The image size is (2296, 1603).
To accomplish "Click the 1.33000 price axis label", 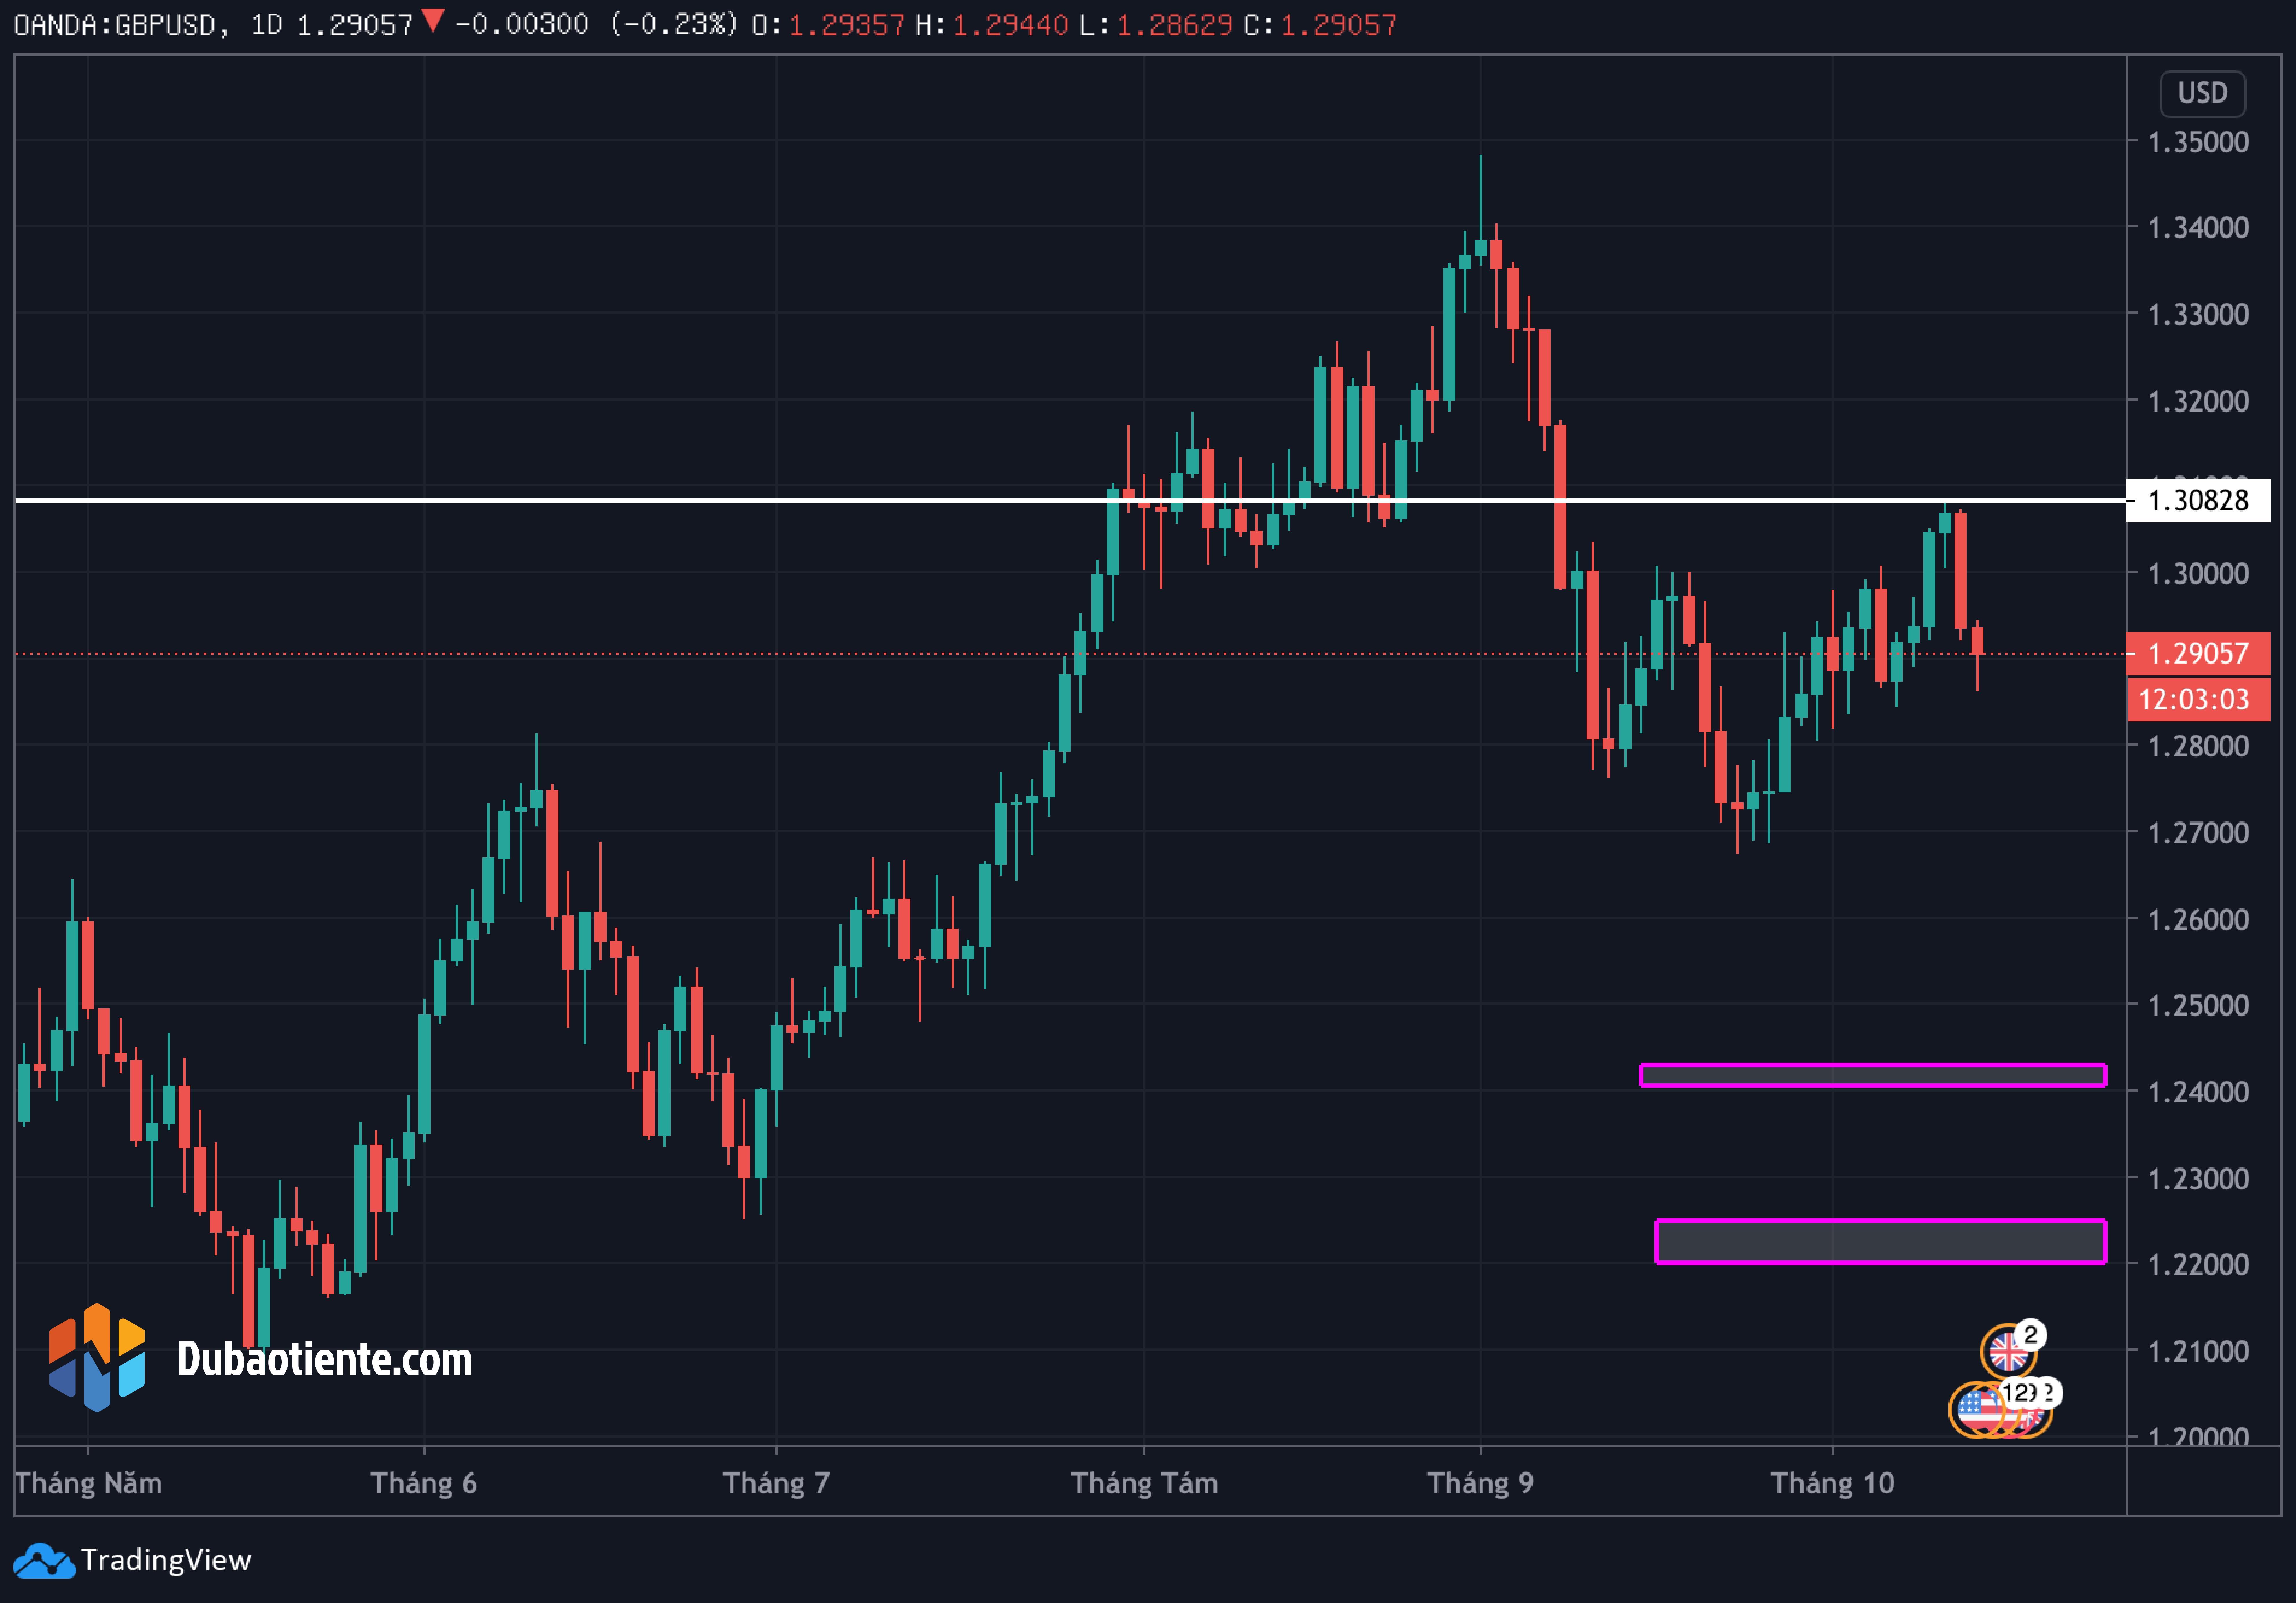I will [x=2198, y=315].
